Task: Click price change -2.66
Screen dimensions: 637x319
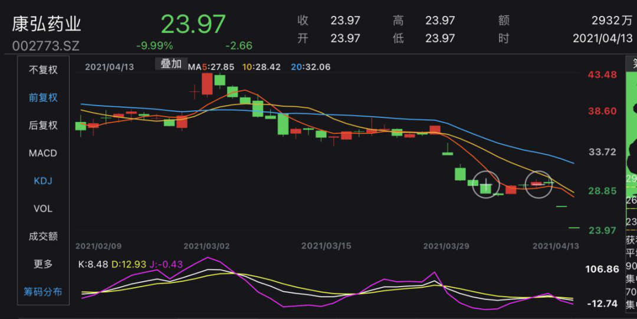Action: 239,45
